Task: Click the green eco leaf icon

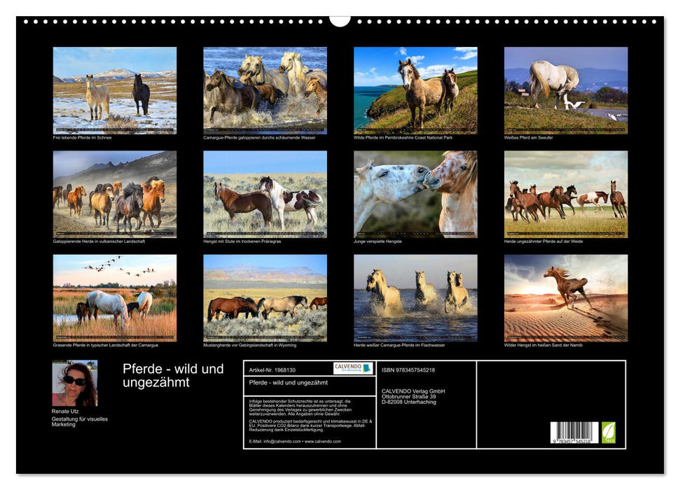Action: [609, 432]
